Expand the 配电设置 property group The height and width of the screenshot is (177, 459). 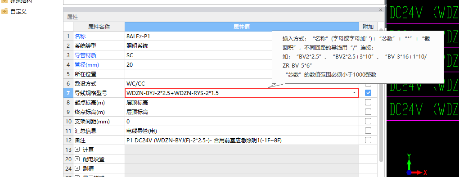[x=77, y=159]
